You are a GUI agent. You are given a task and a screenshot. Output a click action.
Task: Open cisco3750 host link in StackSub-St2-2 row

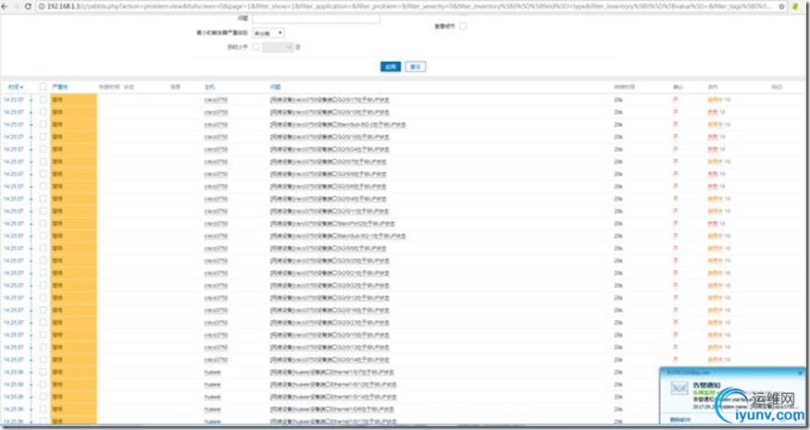(x=216, y=125)
